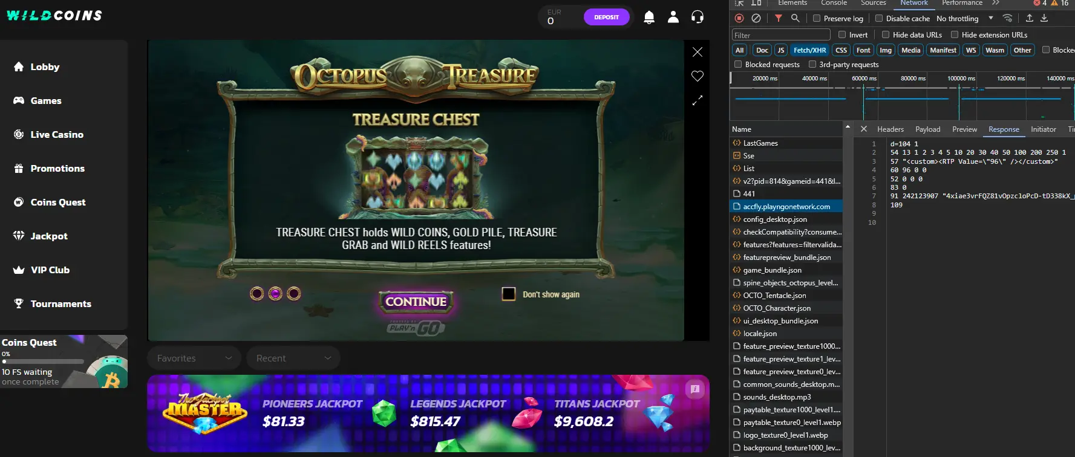The height and width of the screenshot is (457, 1075).
Task: Open network search magnifier icon
Action: pyautogui.click(x=796, y=18)
